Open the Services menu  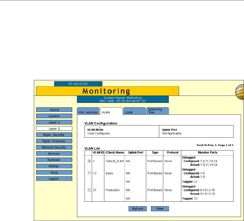[x=54, y=154]
